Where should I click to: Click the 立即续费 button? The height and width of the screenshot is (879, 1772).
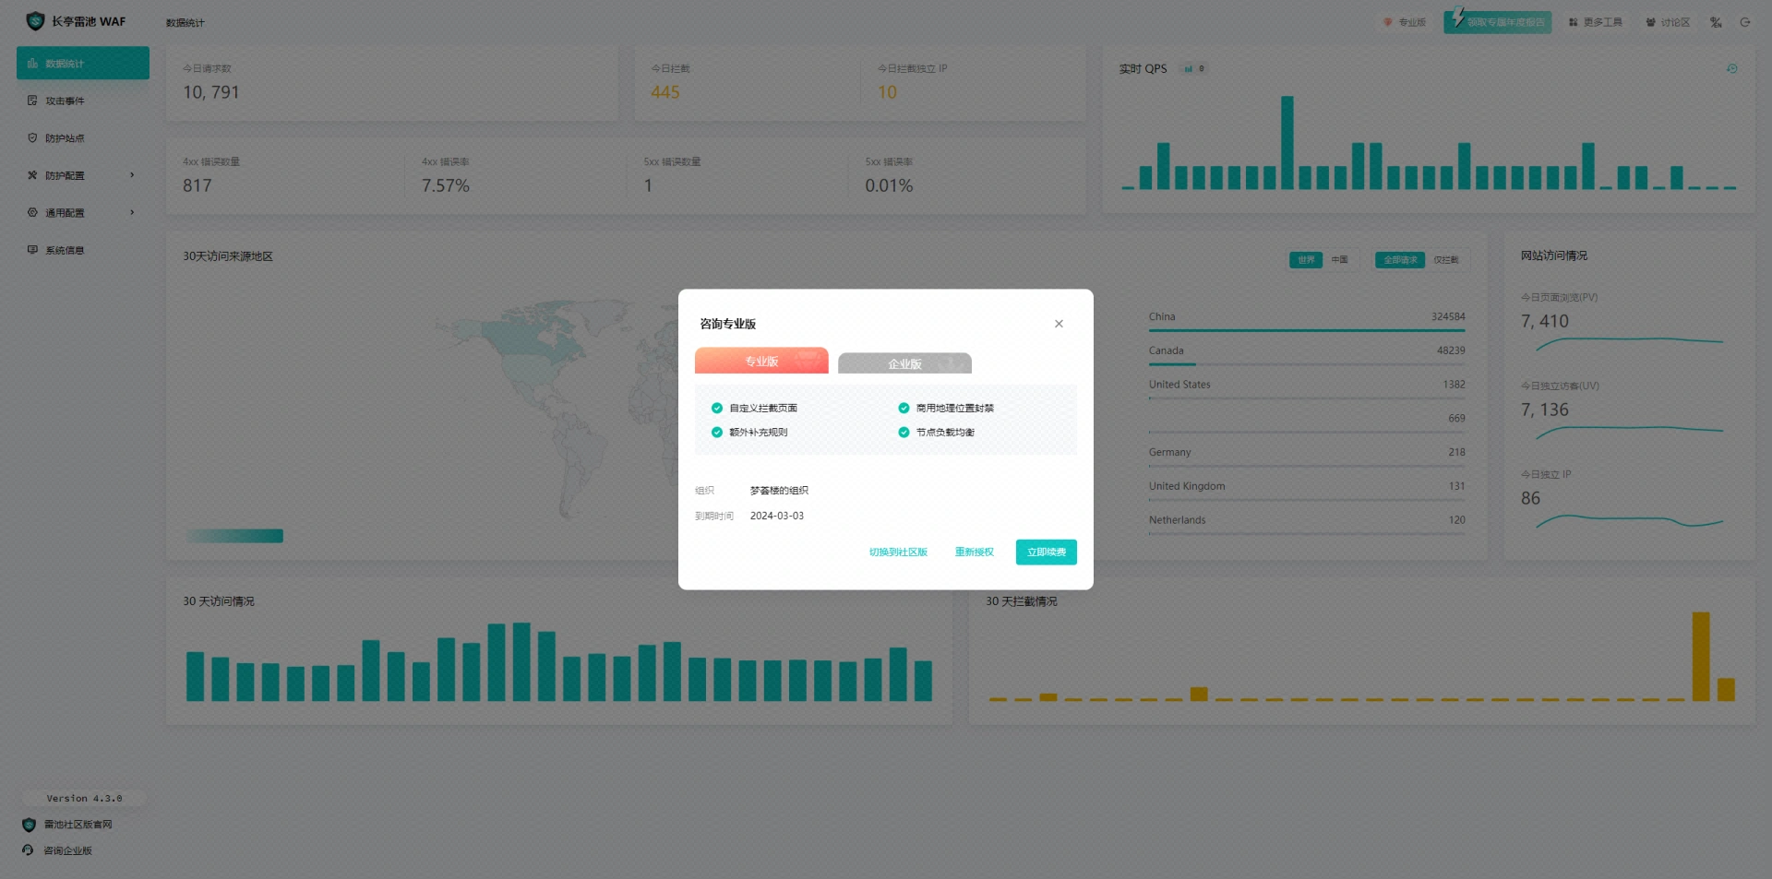[x=1047, y=552]
